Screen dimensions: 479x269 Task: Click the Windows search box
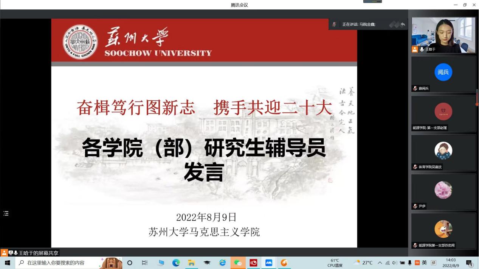(57, 263)
